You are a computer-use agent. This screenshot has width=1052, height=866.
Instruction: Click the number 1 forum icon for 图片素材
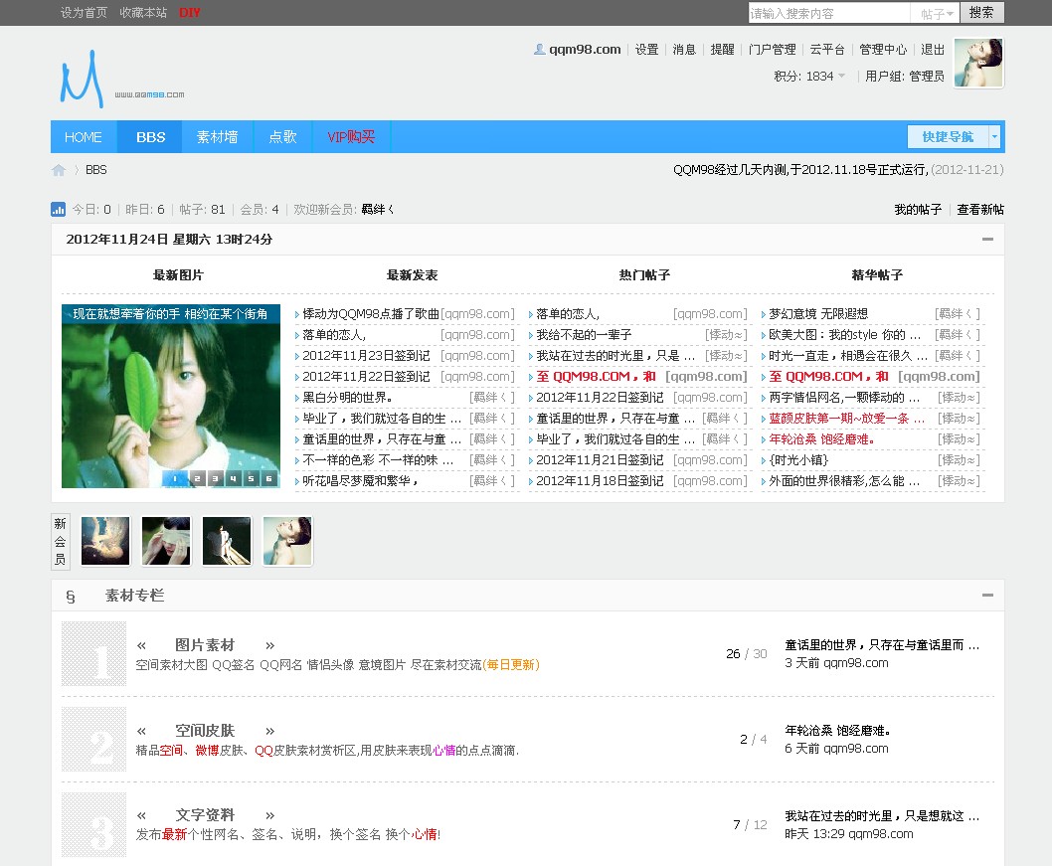93,654
